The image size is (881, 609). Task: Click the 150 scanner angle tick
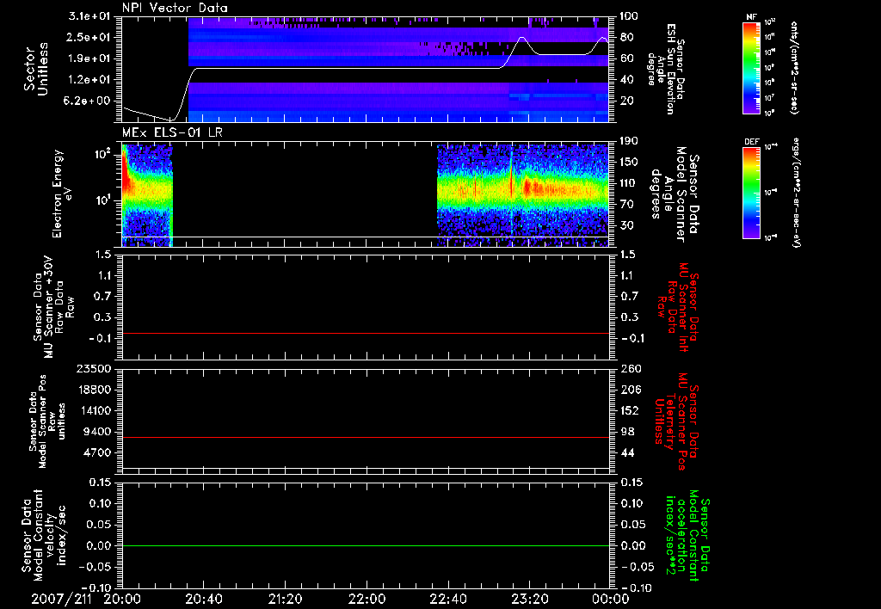(x=629, y=163)
